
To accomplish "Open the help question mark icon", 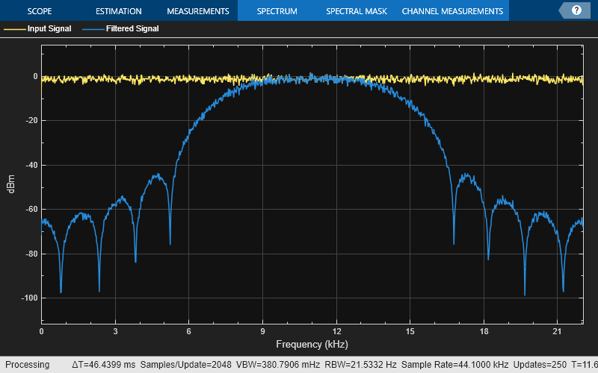I will coord(576,10).
